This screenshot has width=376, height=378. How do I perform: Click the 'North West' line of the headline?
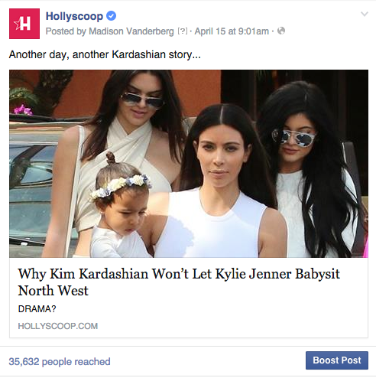(x=53, y=291)
